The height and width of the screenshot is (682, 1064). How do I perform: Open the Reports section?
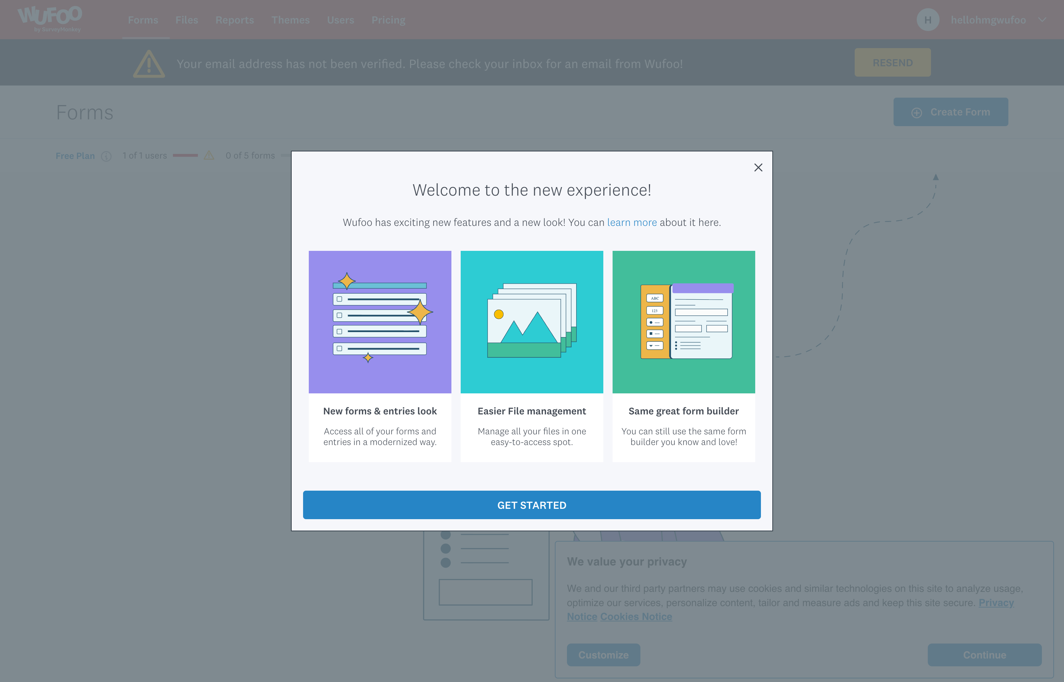pos(234,20)
